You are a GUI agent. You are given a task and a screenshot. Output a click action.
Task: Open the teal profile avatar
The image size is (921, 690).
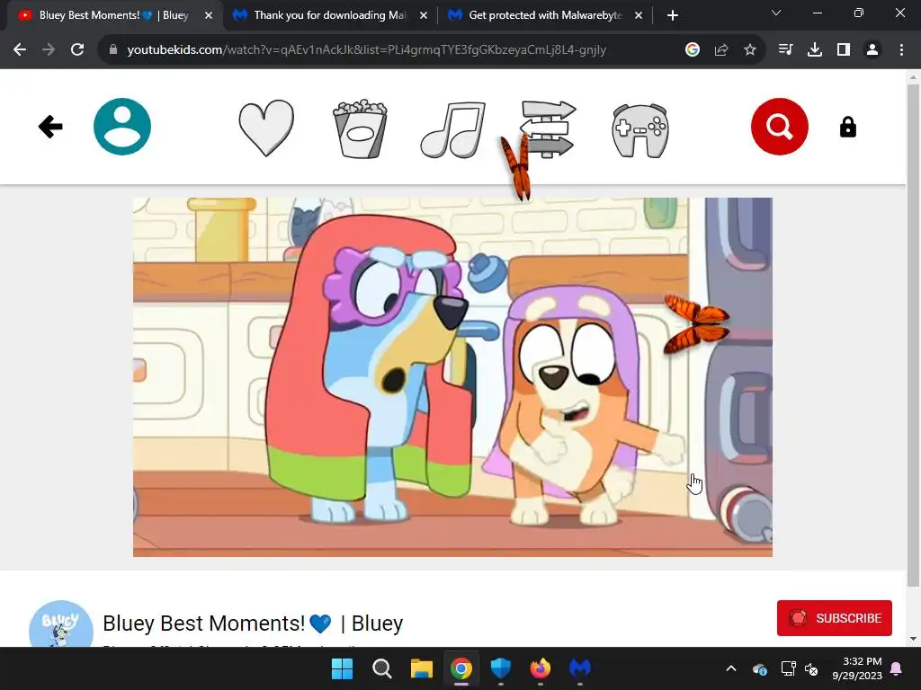(x=122, y=127)
